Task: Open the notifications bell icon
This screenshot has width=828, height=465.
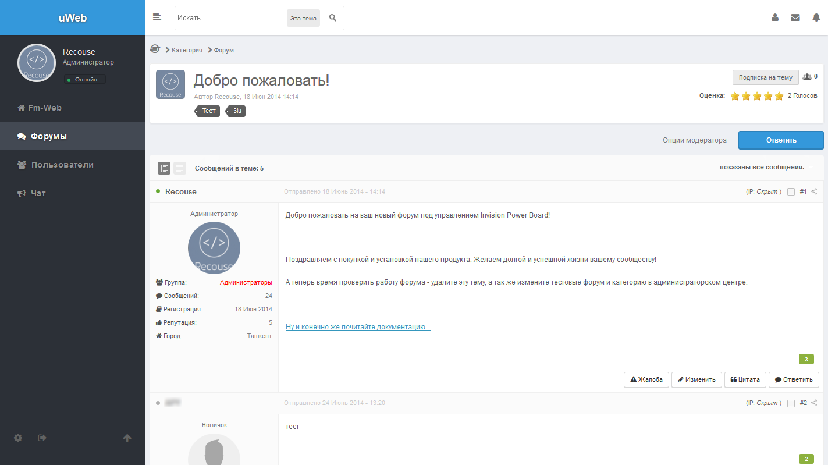Action: point(816,17)
